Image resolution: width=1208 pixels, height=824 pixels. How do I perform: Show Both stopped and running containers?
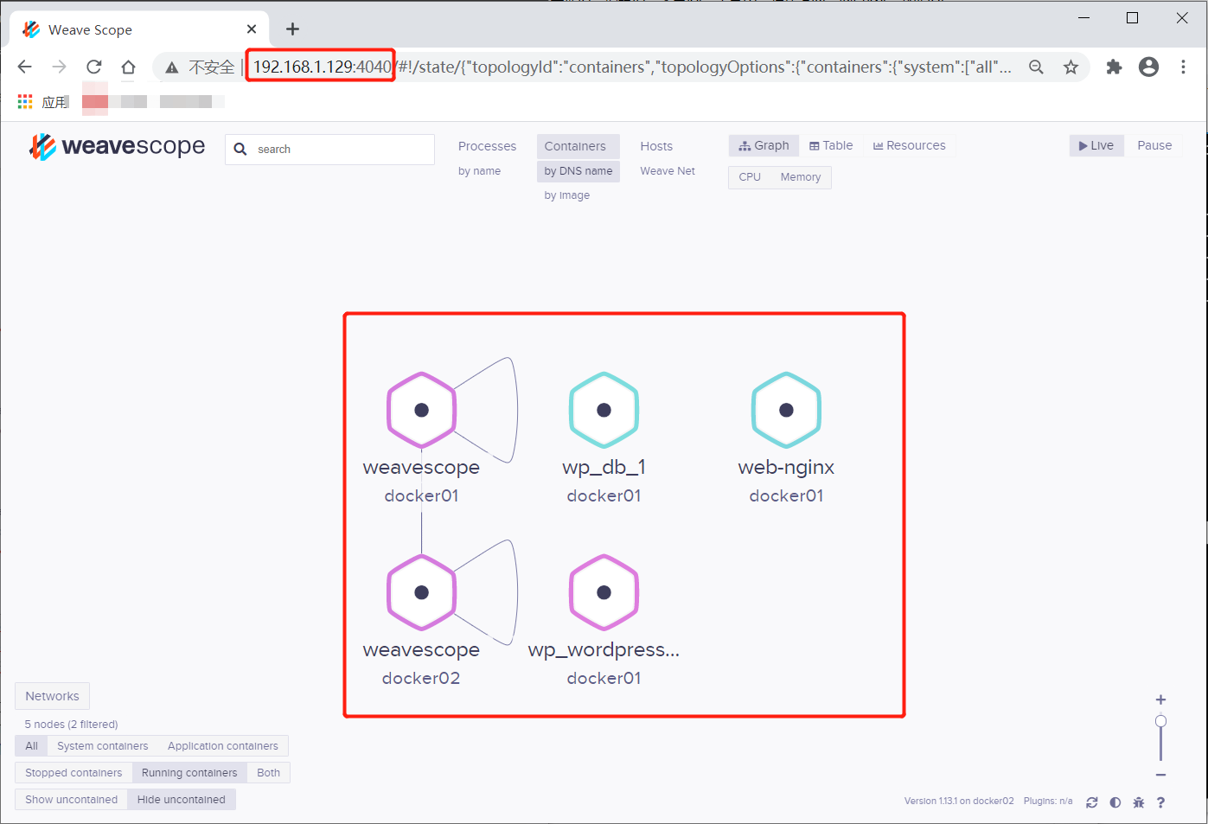[269, 773]
